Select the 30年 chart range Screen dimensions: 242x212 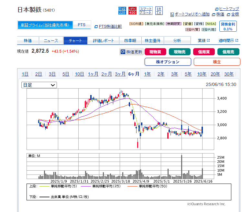(229, 74)
